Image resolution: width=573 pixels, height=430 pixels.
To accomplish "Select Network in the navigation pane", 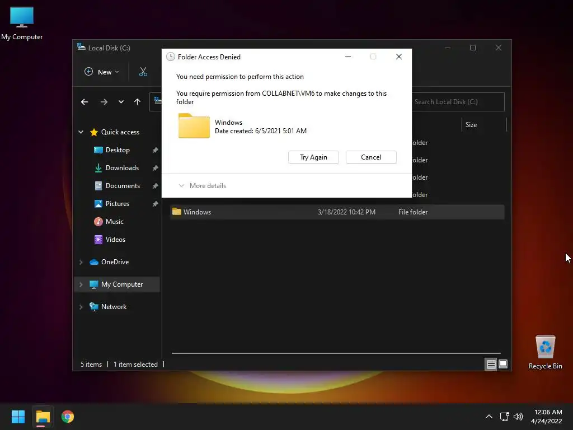I will point(108,307).
